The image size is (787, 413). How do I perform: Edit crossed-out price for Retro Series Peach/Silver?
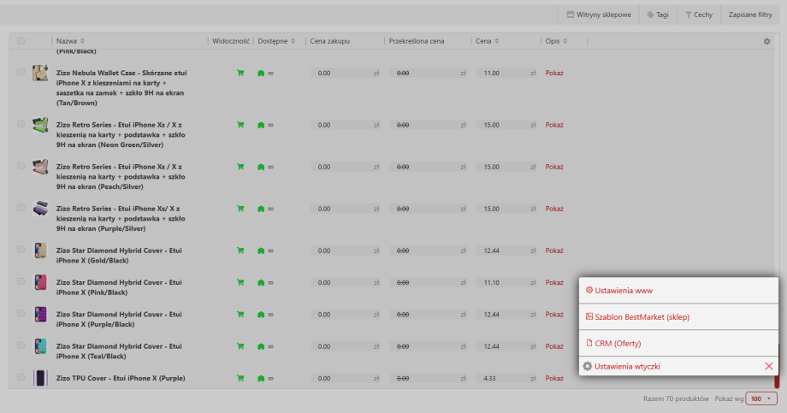coord(428,167)
